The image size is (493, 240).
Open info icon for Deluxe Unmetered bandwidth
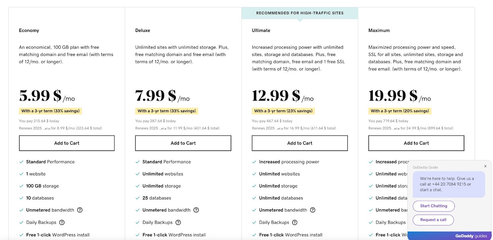[196, 210]
